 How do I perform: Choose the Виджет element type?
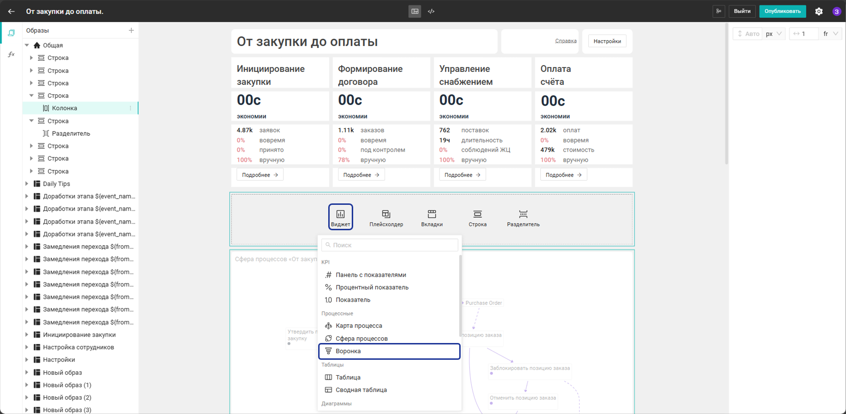click(341, 217)
